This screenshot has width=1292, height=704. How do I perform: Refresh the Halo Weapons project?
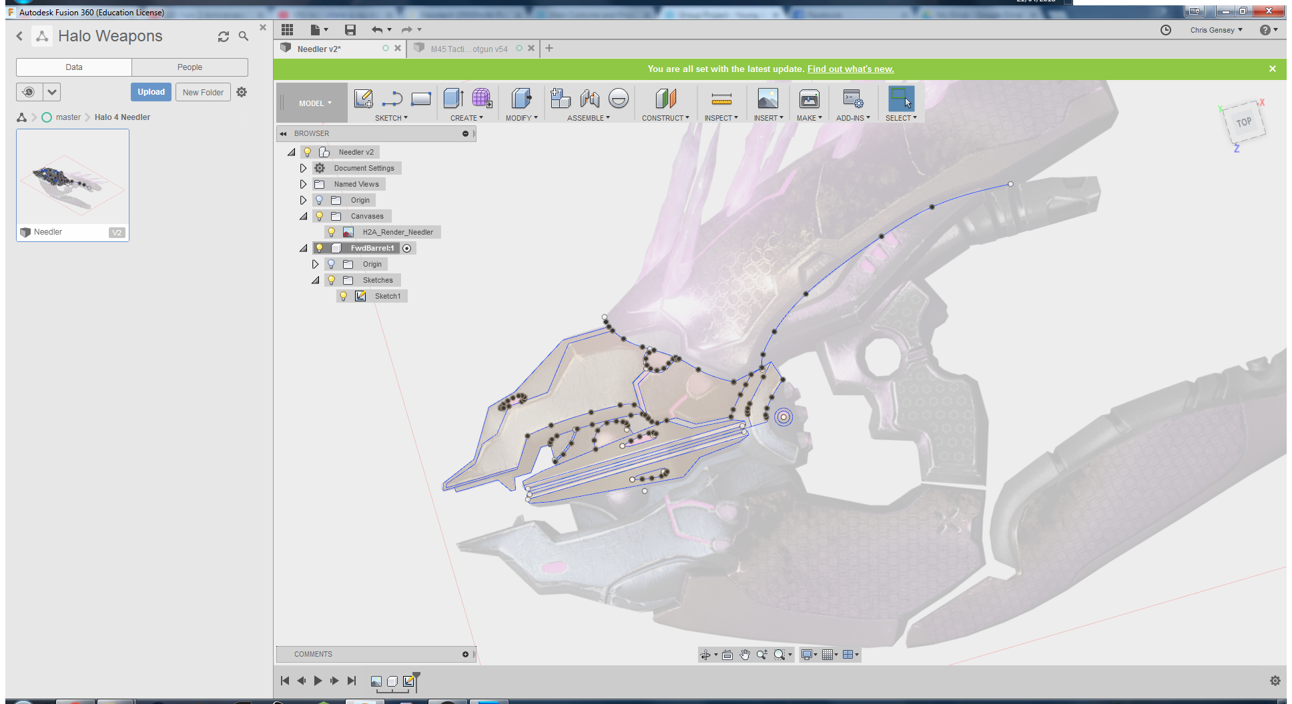point(224,37)
